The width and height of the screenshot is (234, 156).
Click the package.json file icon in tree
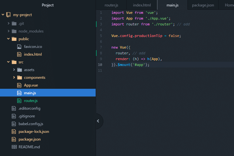[x=14, y=139]
